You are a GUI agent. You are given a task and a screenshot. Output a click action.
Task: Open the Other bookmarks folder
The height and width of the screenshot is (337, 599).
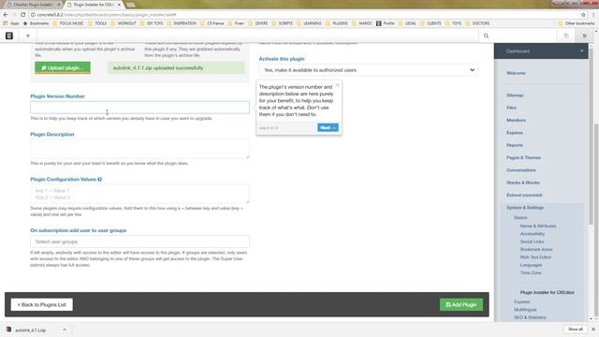pos(577,23)
